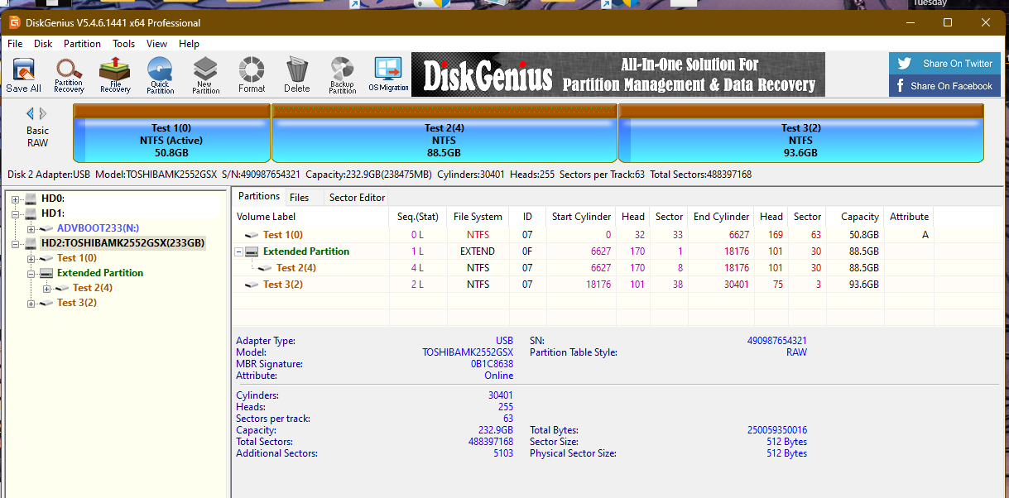Click the HD1 disk icon in the tree
The image size is (1009, 498).
(31, 213)
